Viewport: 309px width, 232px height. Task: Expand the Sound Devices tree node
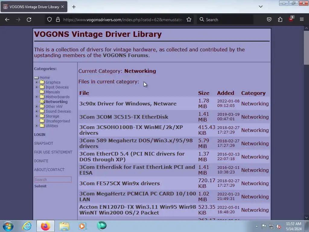(x=37, y=111)
